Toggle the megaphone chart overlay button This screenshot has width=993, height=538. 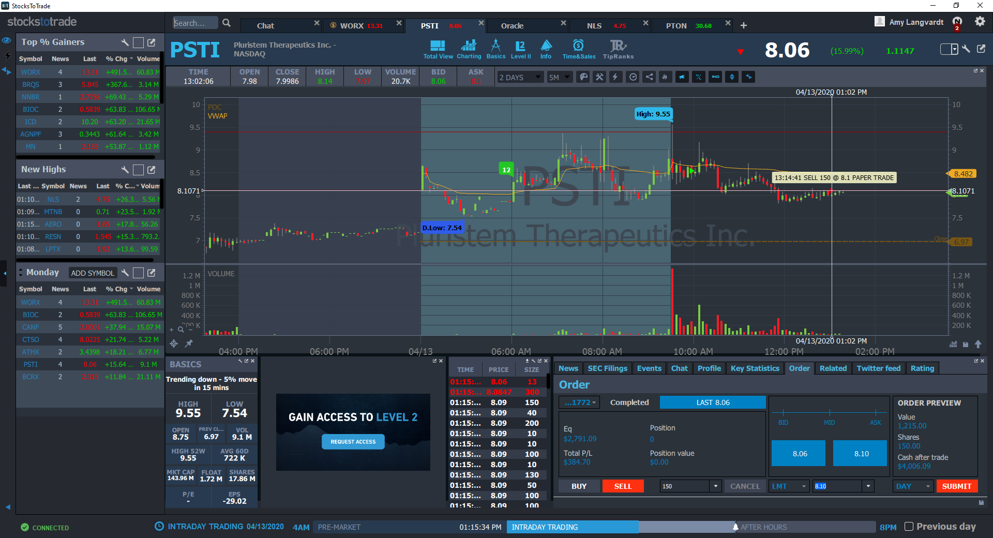click(682, 77)
